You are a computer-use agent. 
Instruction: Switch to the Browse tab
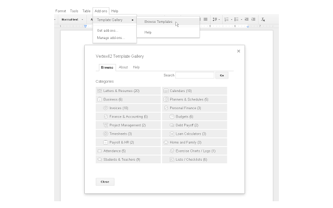tap(107, 68)
